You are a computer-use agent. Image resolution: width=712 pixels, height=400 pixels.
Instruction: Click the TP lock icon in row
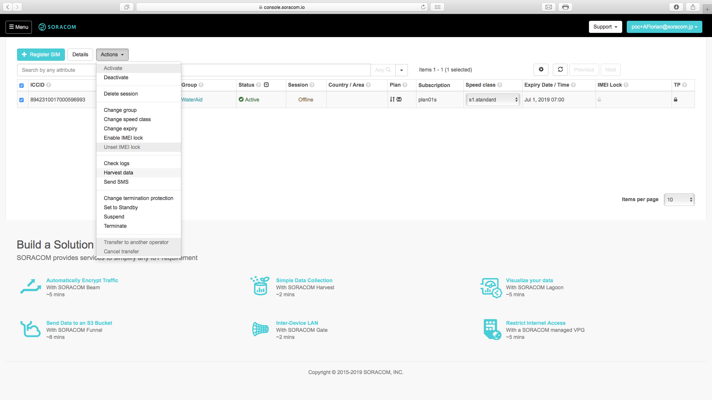point(675,100)
